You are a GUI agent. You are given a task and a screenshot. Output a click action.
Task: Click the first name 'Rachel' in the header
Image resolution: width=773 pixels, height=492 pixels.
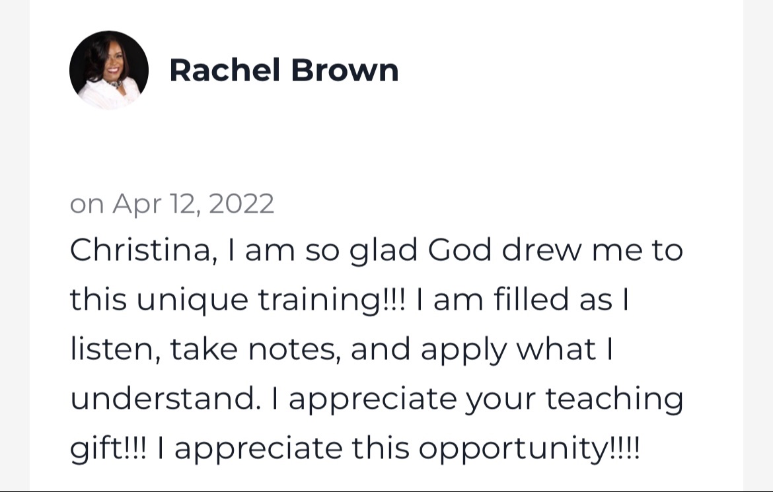pos(225,70)
